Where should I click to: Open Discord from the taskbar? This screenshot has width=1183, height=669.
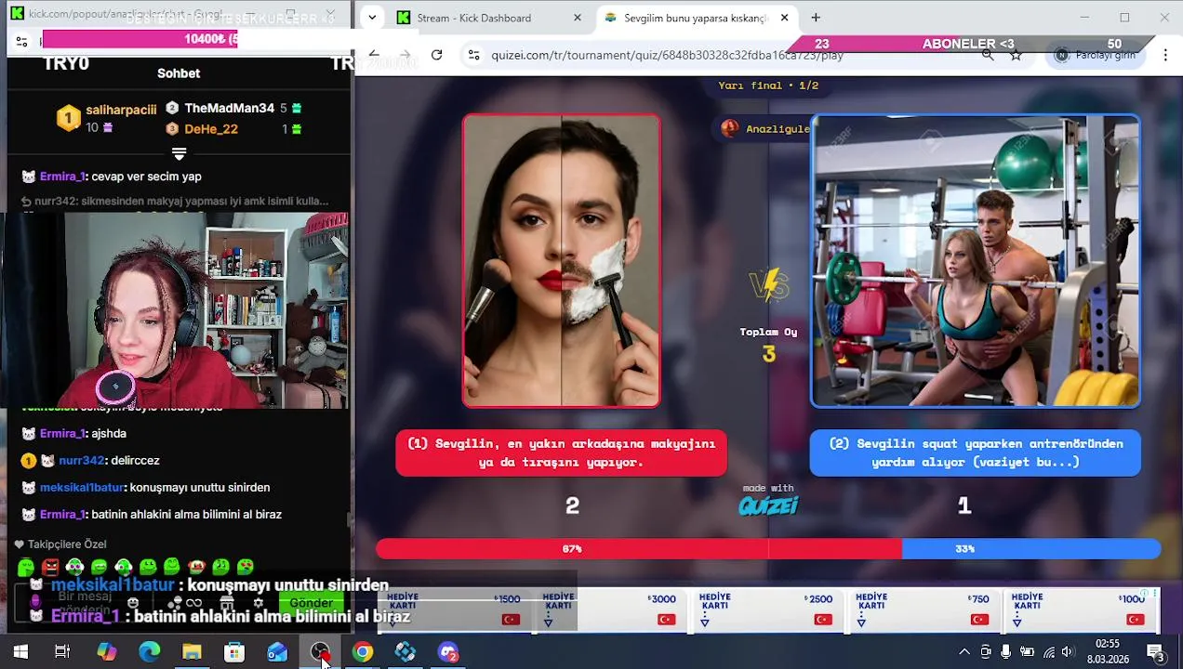[448, 652]
